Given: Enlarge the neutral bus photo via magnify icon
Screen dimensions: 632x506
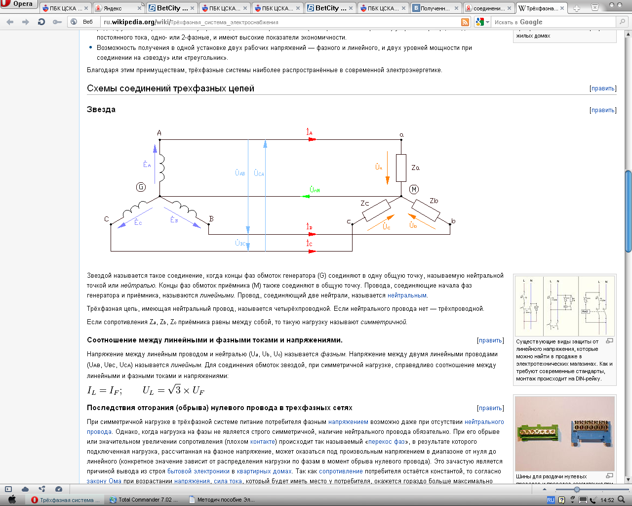Looking at the screenshot, I should [609, 476].
